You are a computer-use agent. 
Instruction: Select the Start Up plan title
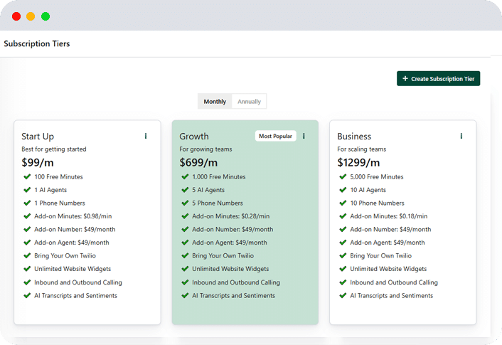(x=38, y=137)
